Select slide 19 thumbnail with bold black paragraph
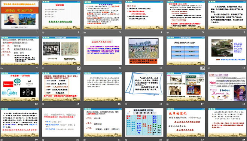 [20, 122]
